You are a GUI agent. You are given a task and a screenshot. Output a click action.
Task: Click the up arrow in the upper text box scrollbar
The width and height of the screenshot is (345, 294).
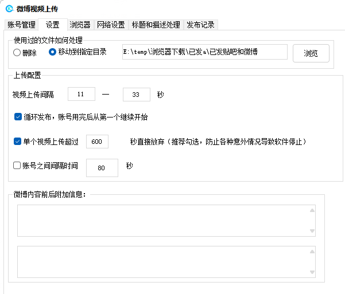tap(312, 210)
